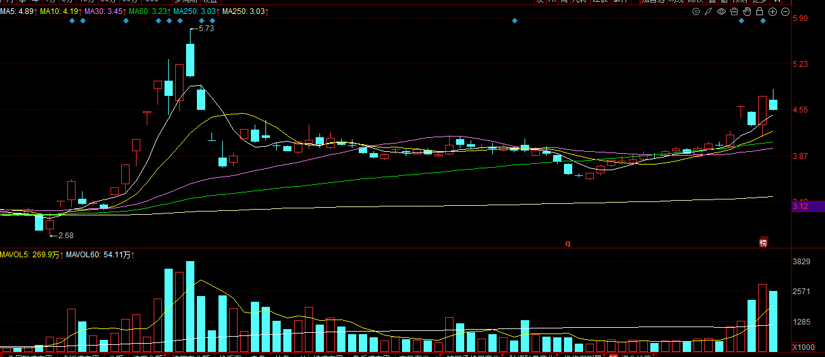Toggle the chart lock icon
Viewport: 825px width, 357px height.
tap(760, 11)
